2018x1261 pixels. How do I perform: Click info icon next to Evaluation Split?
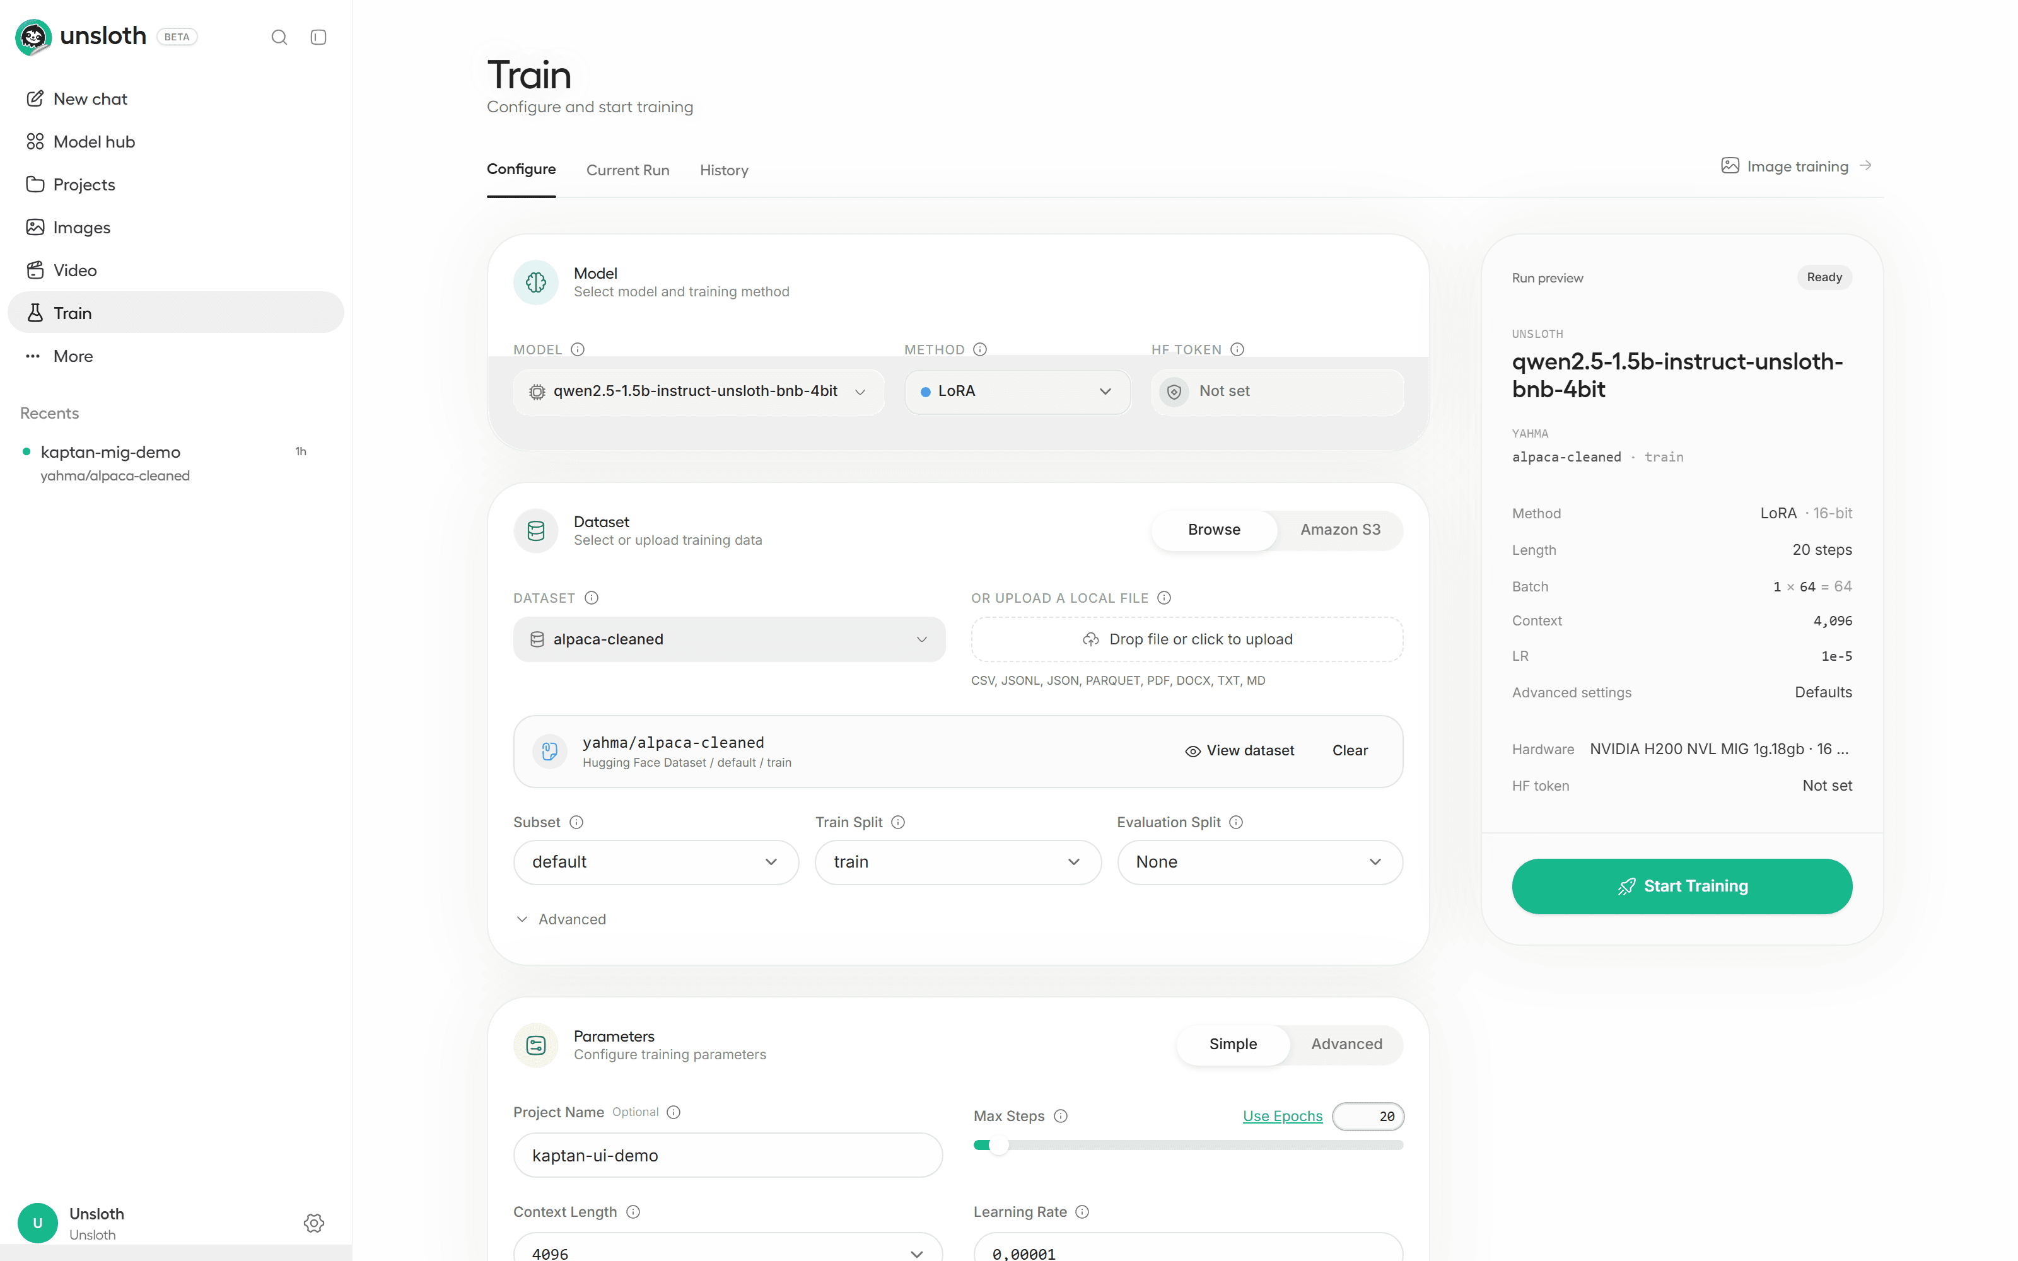[x=1236, y=822]
